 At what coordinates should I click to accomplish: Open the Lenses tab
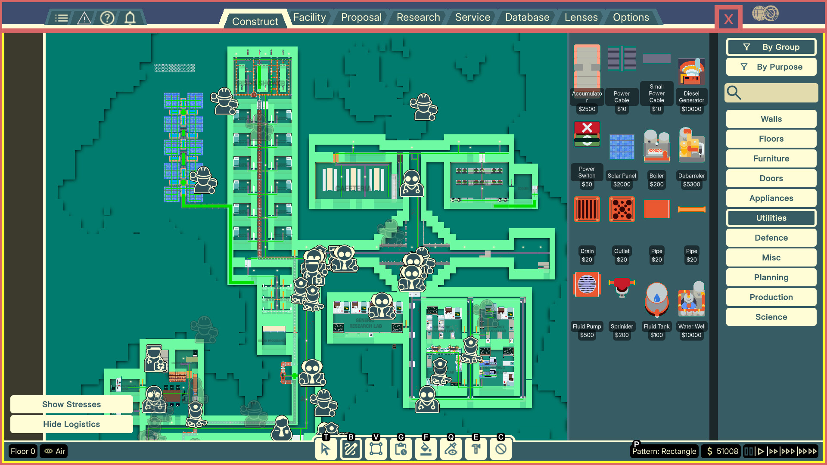tap(581, 17)
